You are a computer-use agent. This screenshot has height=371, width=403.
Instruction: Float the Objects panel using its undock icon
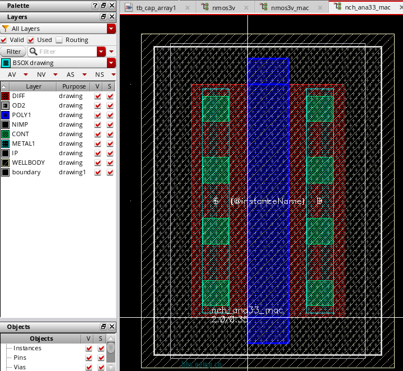coord(104,327)
